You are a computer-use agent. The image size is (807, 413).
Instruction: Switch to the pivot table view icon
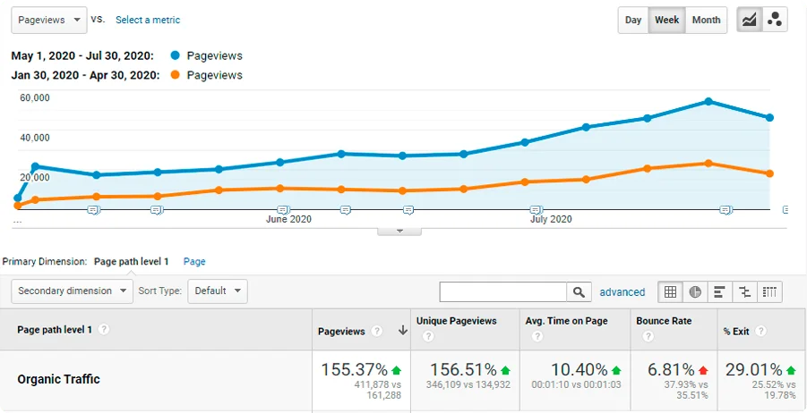[x=769, y=291]
